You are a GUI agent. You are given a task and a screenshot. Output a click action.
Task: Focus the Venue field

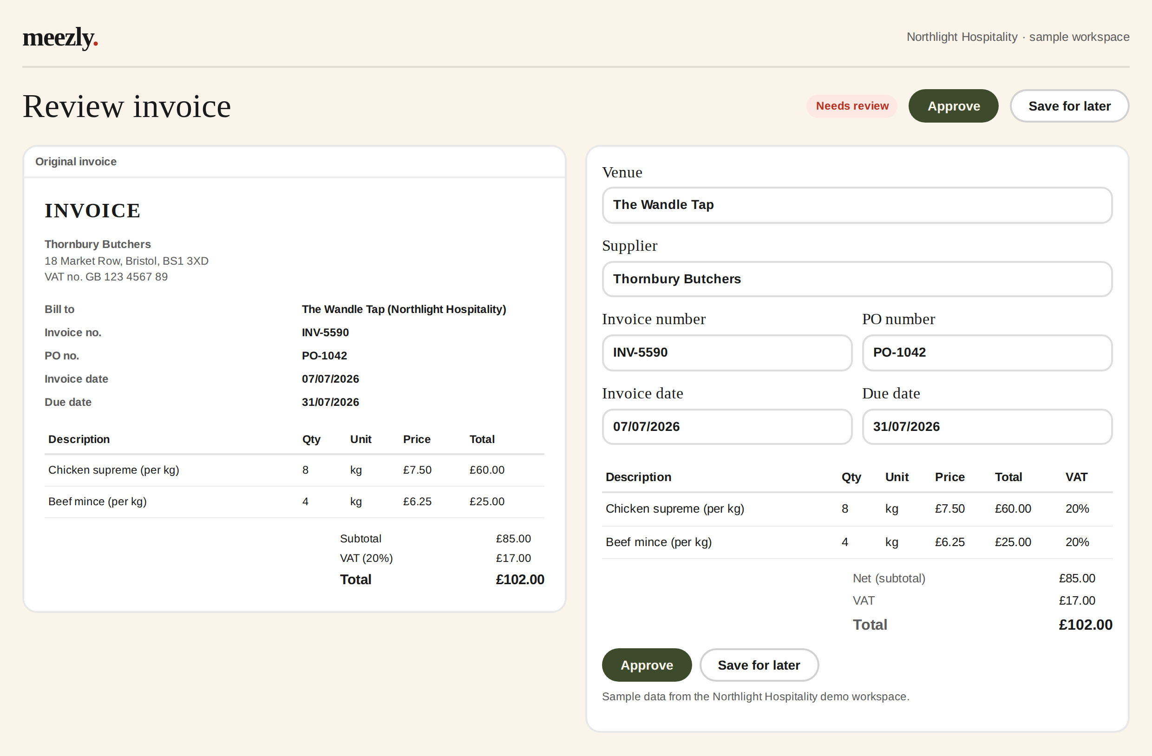(x=857, y=205)
